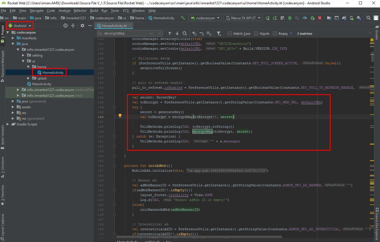Open the Refactor menu

[x=80, y=11]
